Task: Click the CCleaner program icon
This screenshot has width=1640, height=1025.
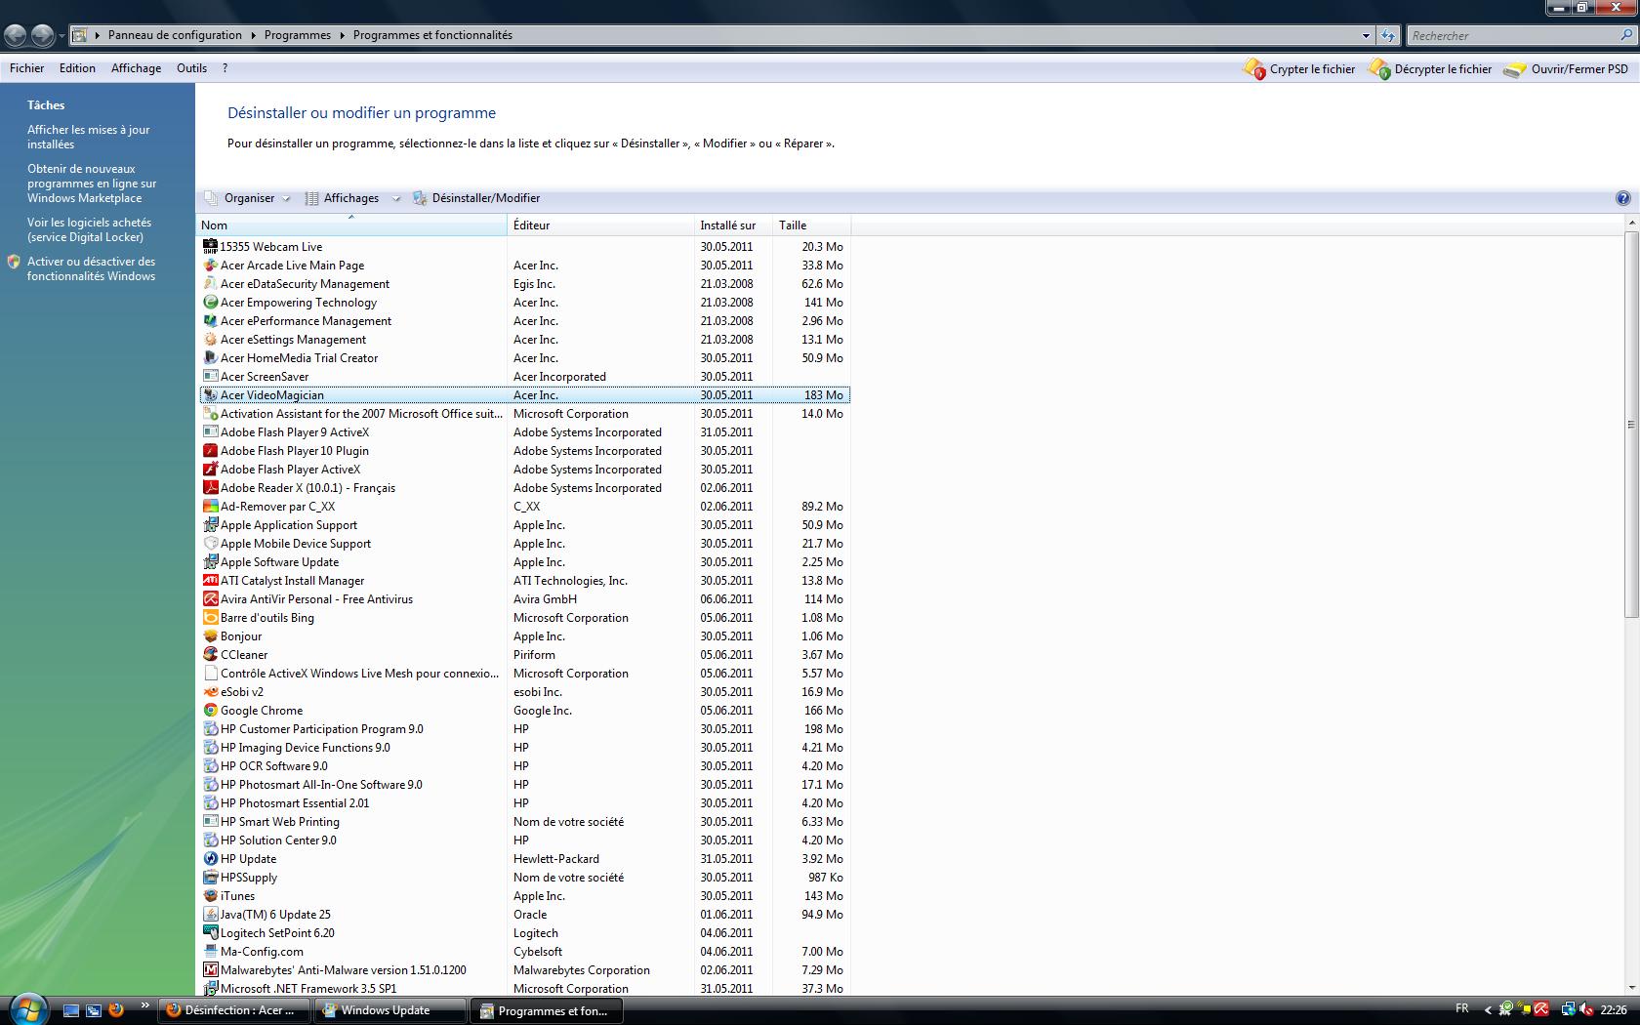Action: (x=210, y=655)
